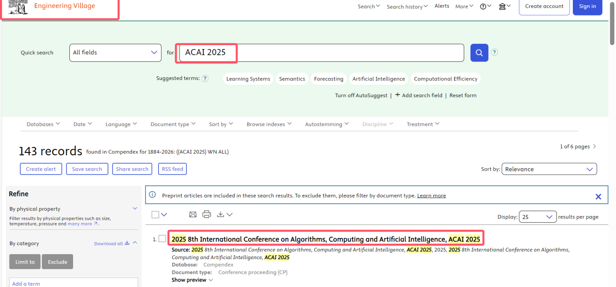Click Create alert button

coord(41,169)
